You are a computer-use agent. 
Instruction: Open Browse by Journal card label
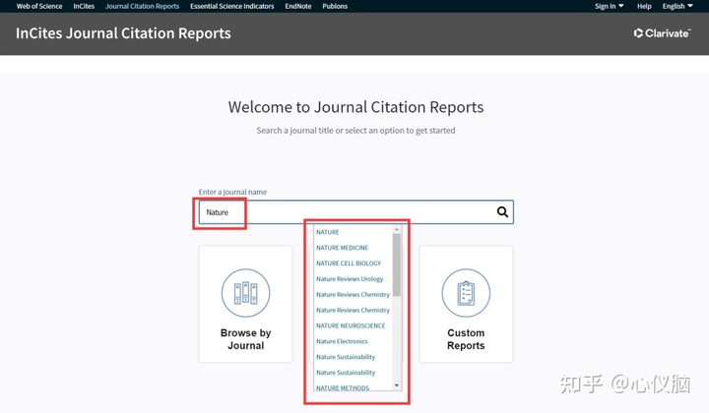pyautogui.click(x=245, y=339)
